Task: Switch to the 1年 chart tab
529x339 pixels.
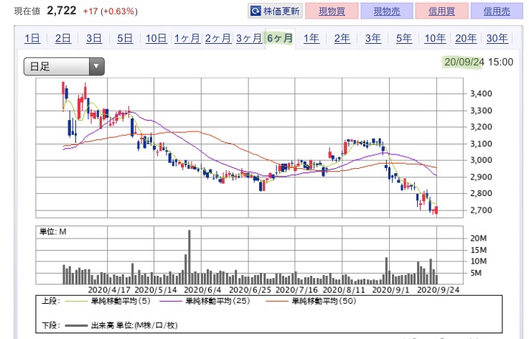Action: 311,38
